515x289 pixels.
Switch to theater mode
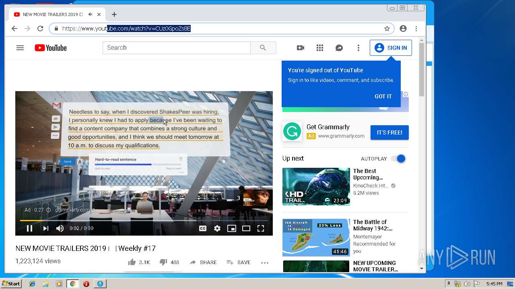[x=246, y=228]
